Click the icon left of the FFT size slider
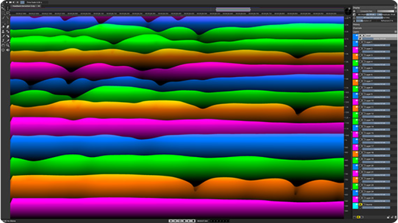Viewport: 398px width, 223px height. tap(354, 18)
